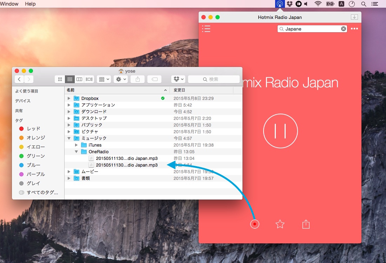Open the gear action menu in Finder
The height and width of the screenshot is (263, 386).
pos(121,79)
